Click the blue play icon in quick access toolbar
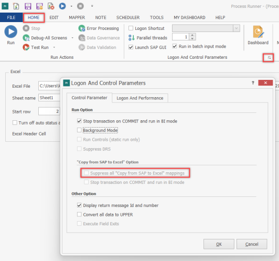Screen dimensions: 279x261 coord(62,6)
